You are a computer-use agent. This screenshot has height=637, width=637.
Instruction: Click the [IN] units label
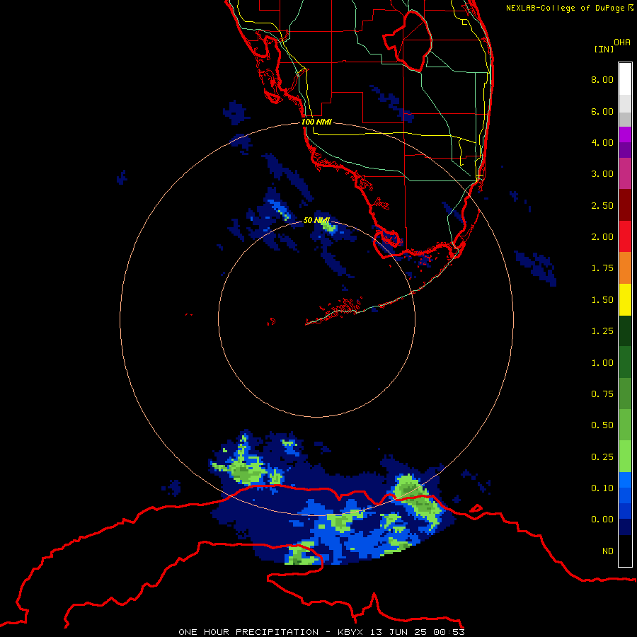[604, 49]
